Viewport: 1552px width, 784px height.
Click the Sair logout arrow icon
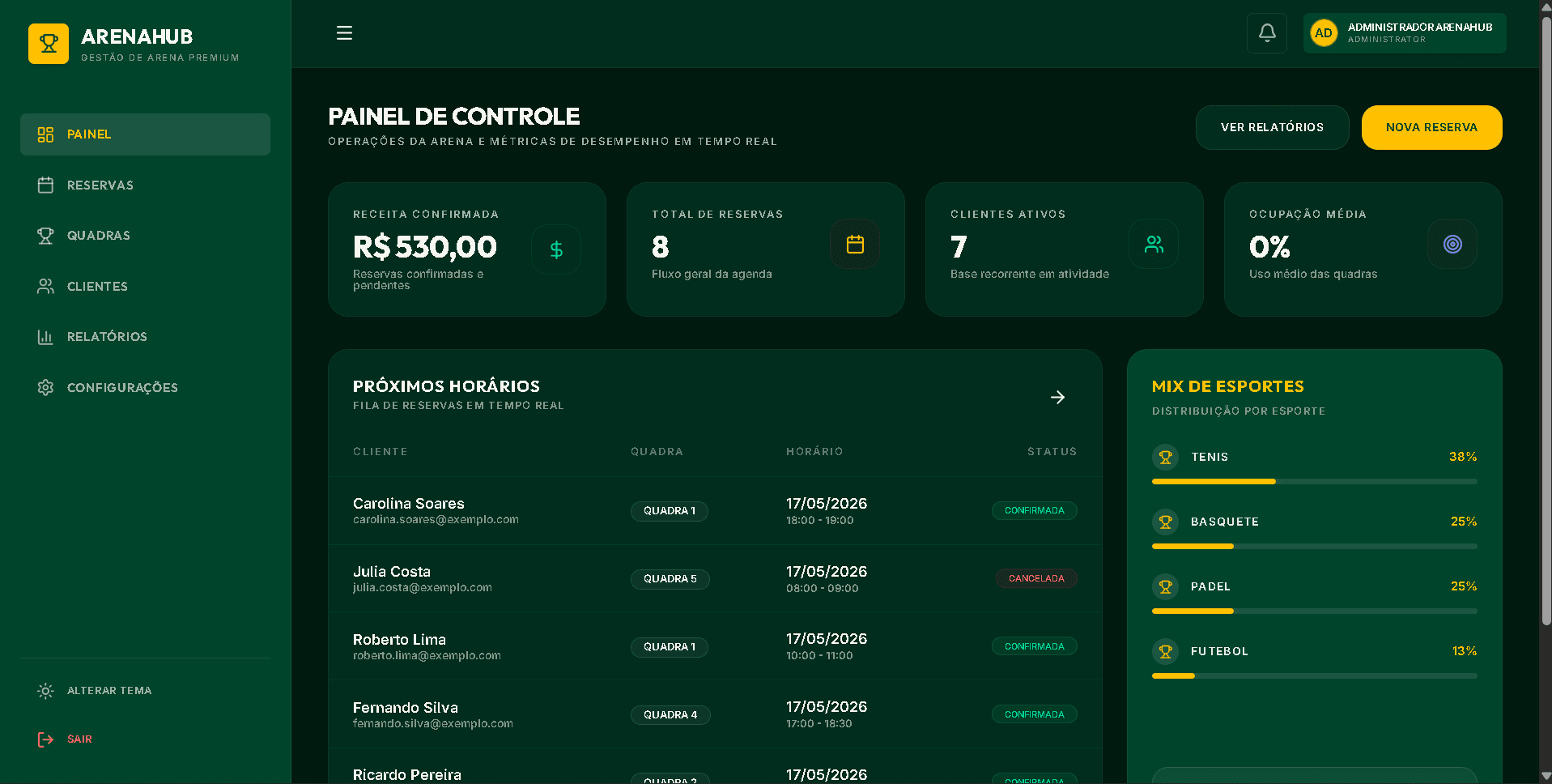pos(45,739)
